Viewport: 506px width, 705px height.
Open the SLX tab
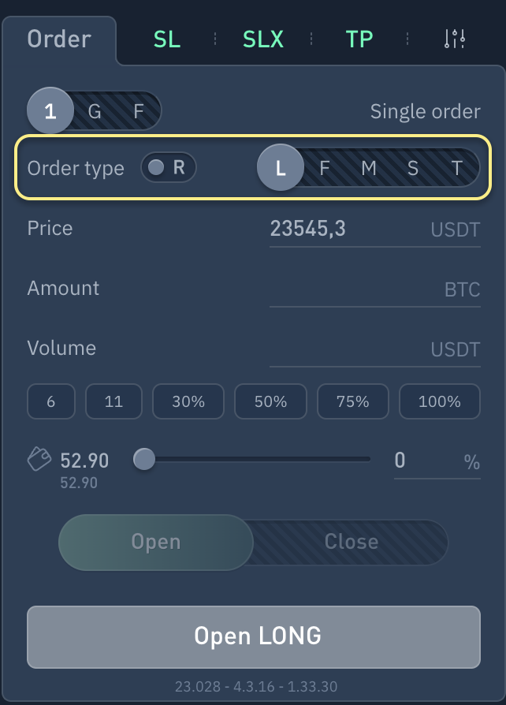262,39
